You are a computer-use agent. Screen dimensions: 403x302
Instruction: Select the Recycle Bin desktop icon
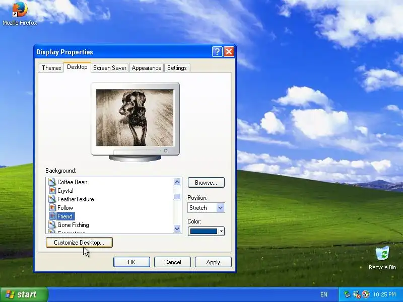(382, 258)
